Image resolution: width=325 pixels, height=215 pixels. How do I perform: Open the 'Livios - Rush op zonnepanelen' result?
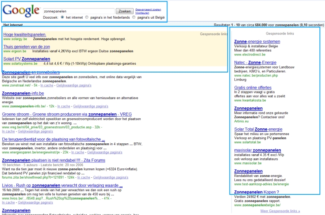point(62,185)
